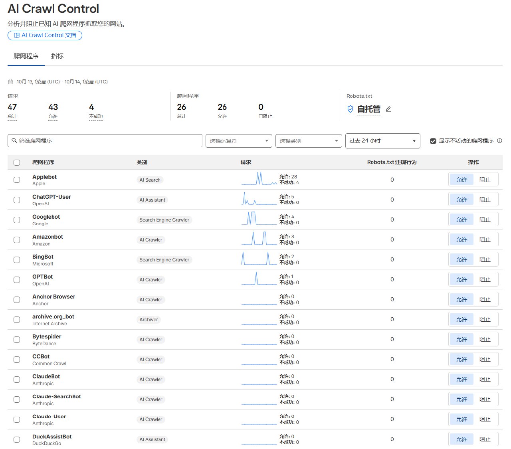Click the calendar icon by the date range

[x=11, y=82]
